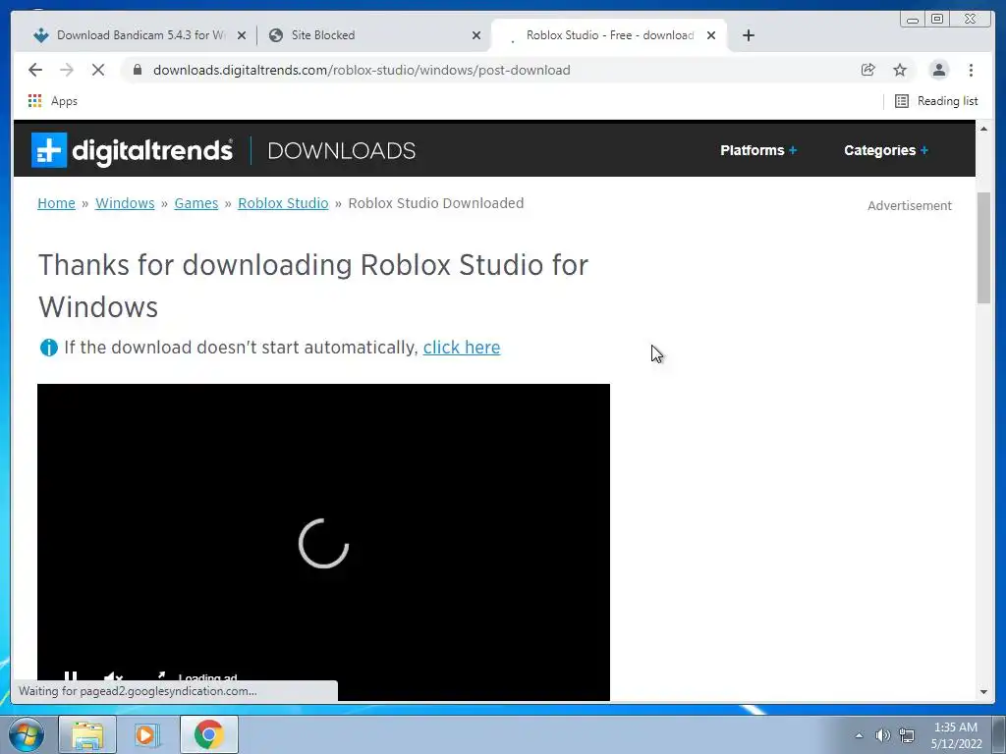Open the Apps shortcut in bookmarks bar
This screenshot has width=1006, height=754.
click(x=53, y=101)
